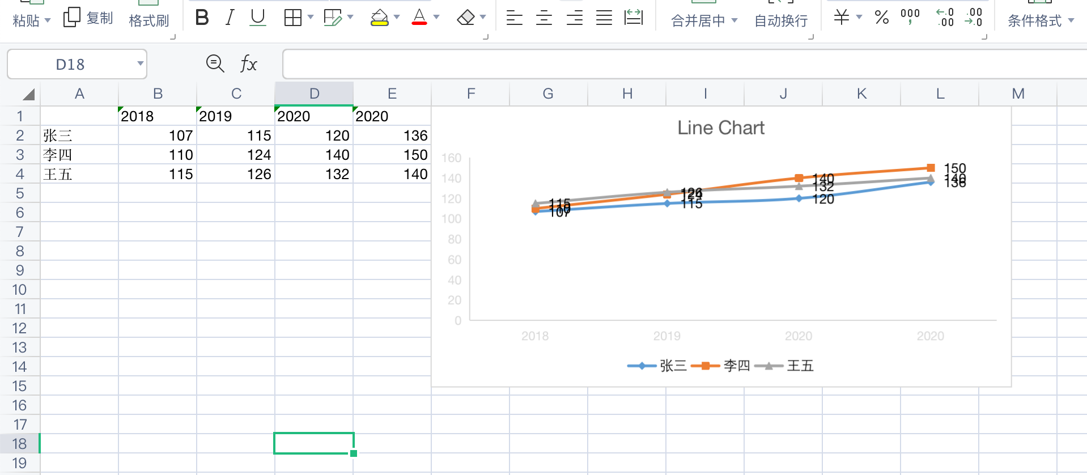The width and height of the screenshot is (1087, 475).
Task: Select cell A2 containing 张三
Action: pos(79,135)
